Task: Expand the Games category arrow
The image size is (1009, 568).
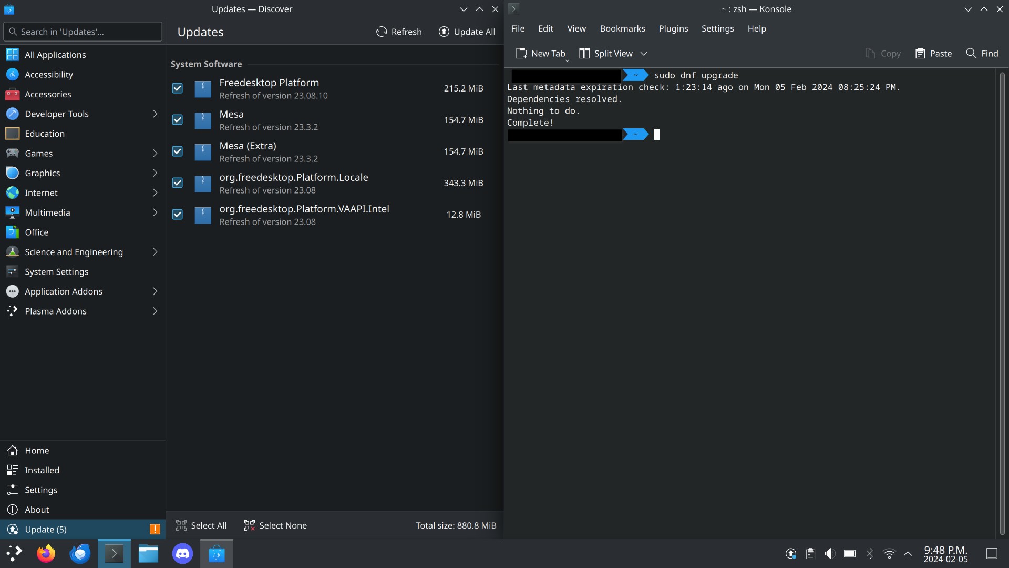Action: [x=155, y=154]
